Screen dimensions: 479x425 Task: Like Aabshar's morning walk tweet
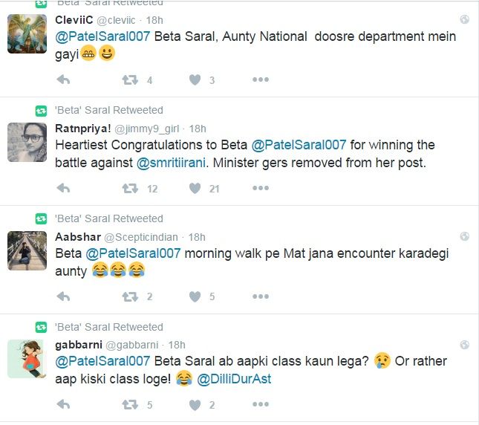click(195, 296)
